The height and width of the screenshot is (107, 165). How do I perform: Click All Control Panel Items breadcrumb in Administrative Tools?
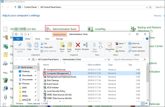[48, 60]
